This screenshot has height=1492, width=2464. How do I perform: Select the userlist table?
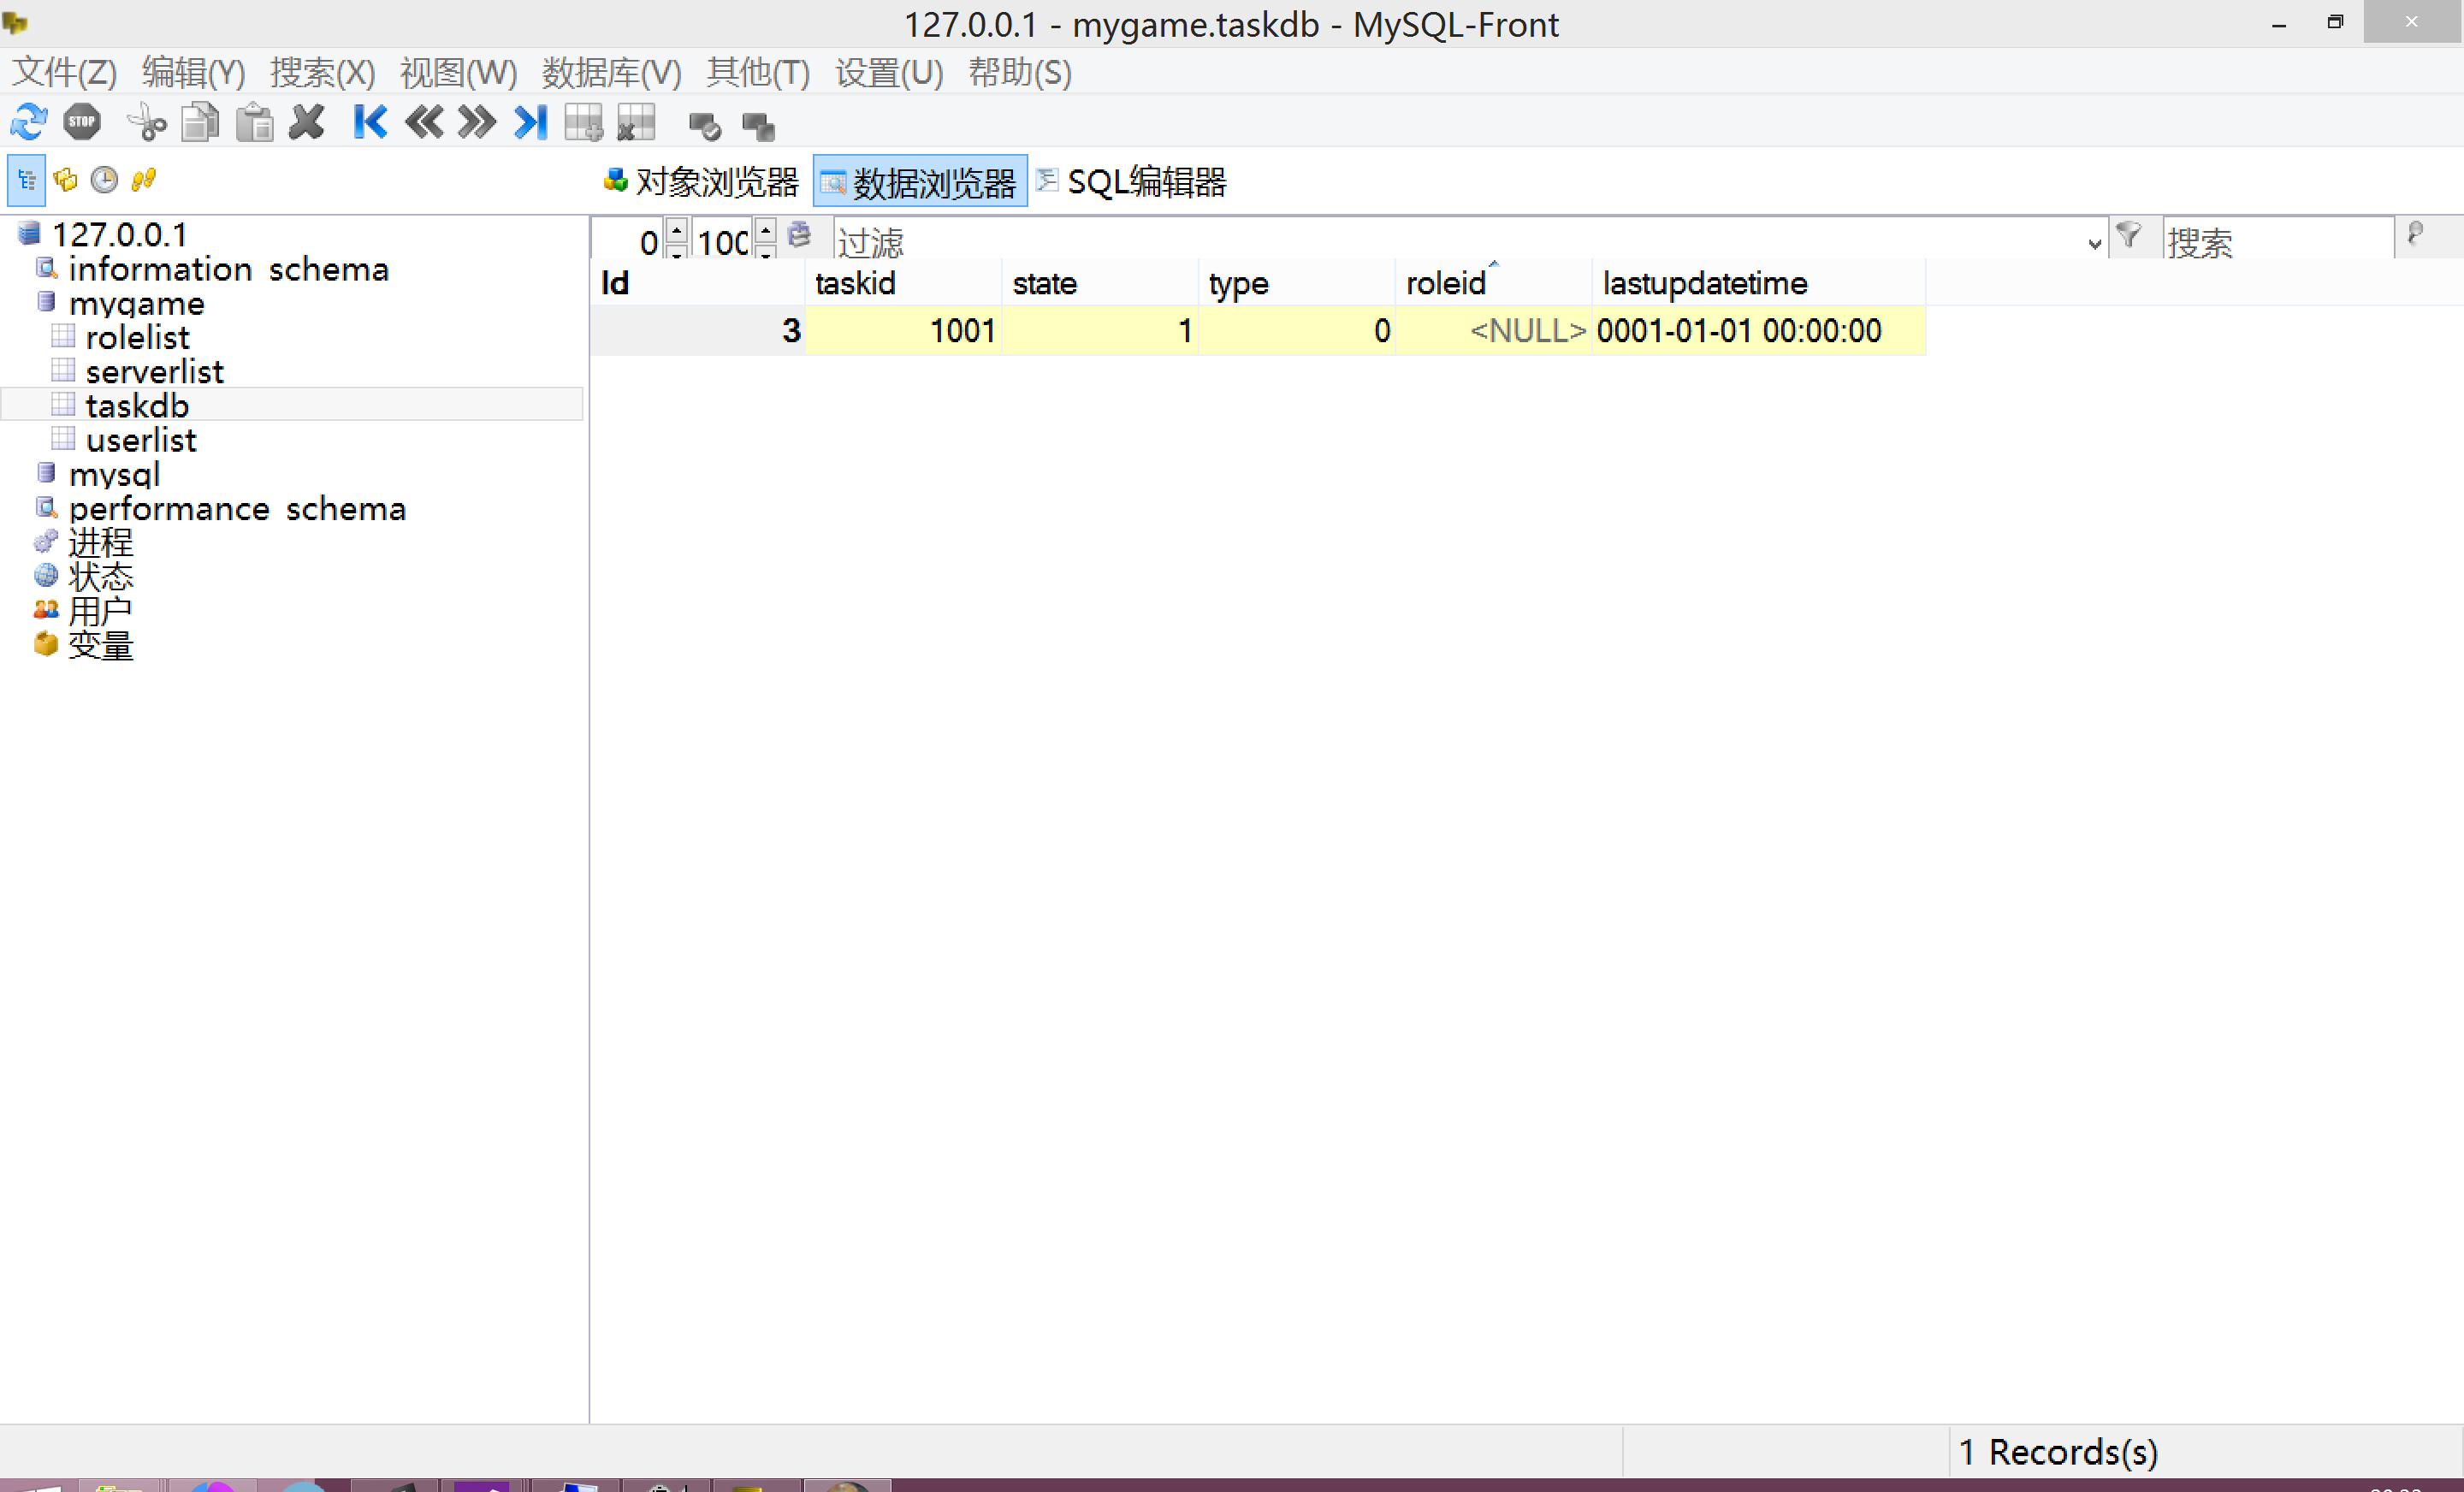(141, 439)
